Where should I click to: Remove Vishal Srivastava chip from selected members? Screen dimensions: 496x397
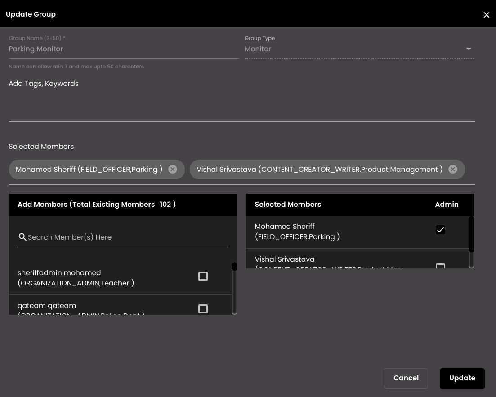click(453, 169)
